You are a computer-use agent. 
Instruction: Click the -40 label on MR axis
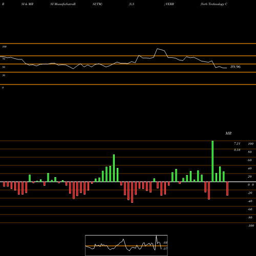coord(250,201)
